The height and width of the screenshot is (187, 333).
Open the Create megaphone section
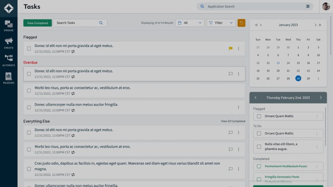pyautogui.click(x=9, y=43)
